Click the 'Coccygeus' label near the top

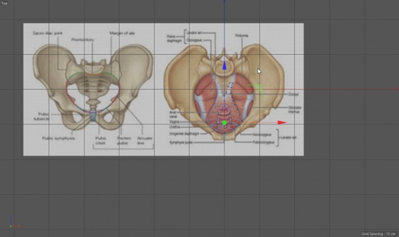click(x=195, y=40)
